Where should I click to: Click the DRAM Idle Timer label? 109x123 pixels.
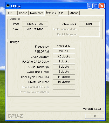[x=38, y=82]
